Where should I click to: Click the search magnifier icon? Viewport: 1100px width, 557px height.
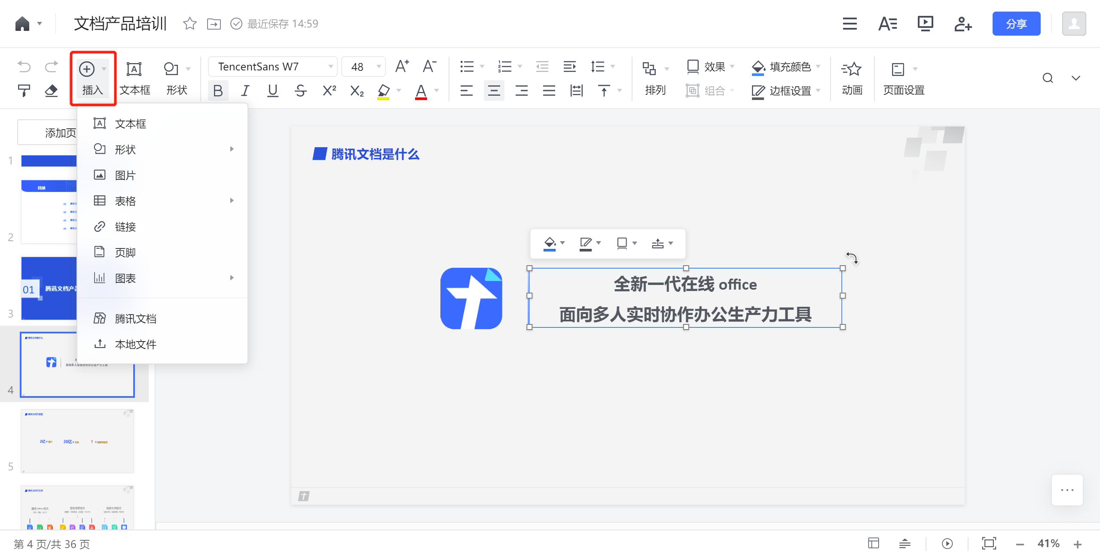1048,78
